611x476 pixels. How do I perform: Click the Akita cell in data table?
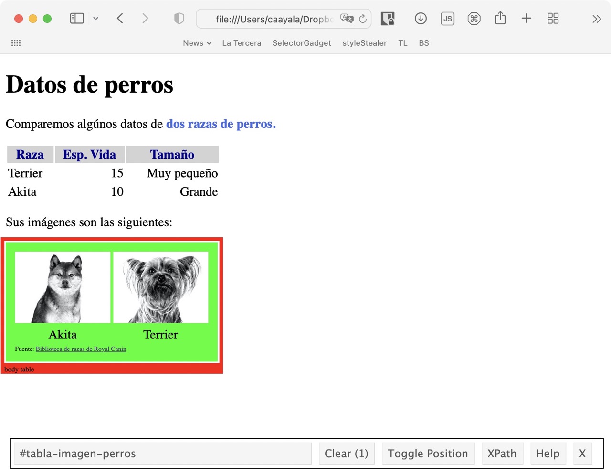click(x=22, y=192)
